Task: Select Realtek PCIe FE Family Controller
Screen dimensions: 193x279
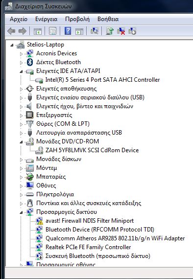Action: pos(88,247)
